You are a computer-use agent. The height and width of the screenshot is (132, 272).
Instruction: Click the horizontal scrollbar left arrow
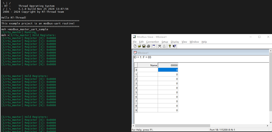[x=133, y=126]
